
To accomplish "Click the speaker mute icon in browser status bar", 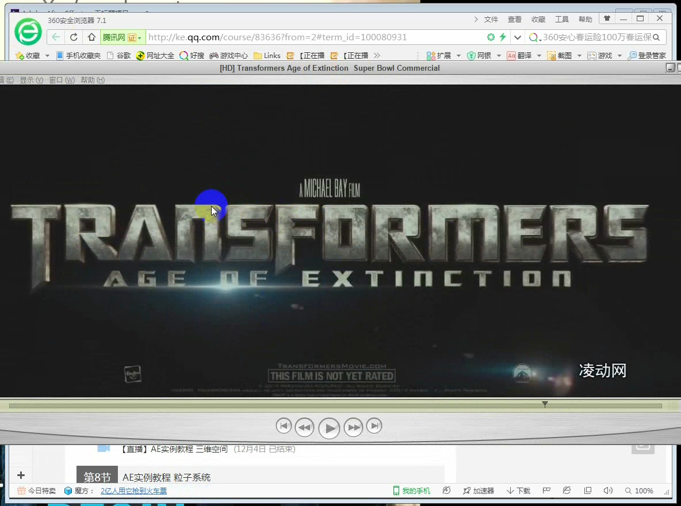I will pyautogui.click(x=607, y=491).
